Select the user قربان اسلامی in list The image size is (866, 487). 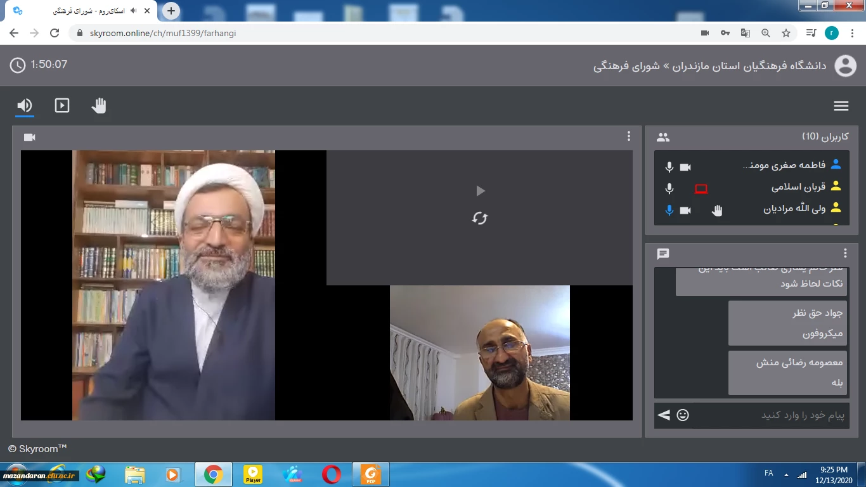point(798,187)
